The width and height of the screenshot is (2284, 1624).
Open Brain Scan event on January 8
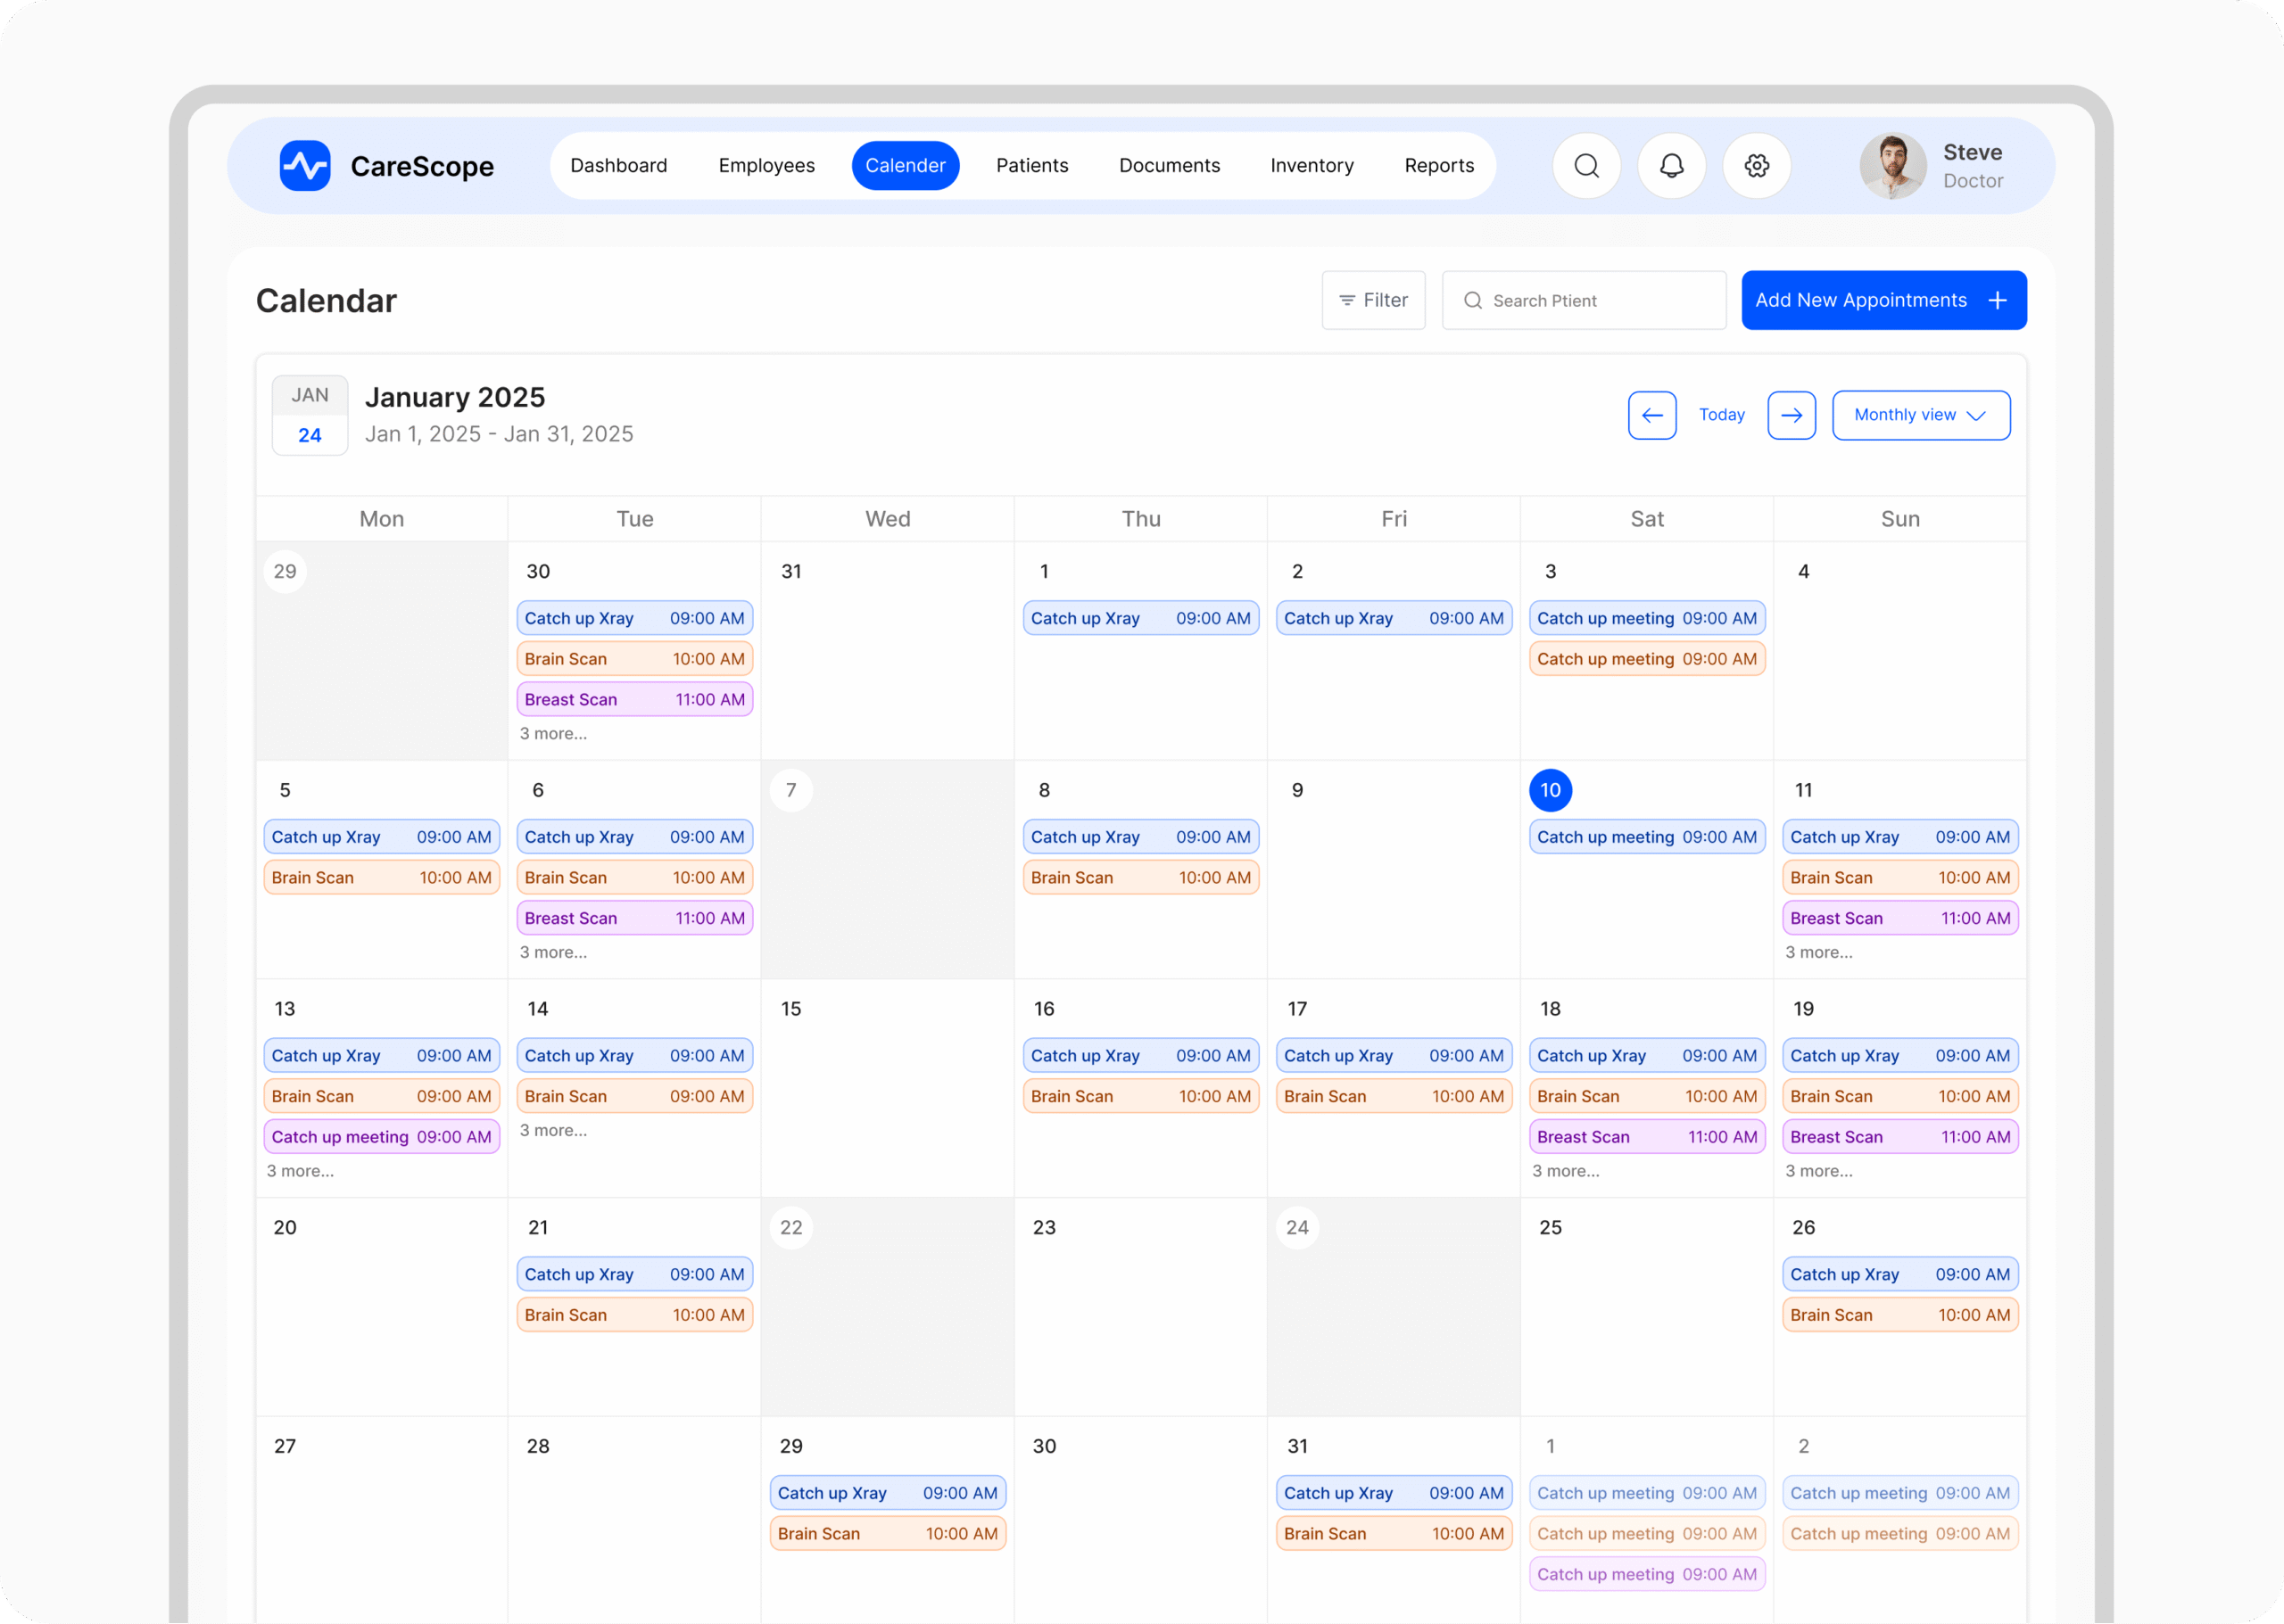pyautogui.click(x=1140, y=877)
